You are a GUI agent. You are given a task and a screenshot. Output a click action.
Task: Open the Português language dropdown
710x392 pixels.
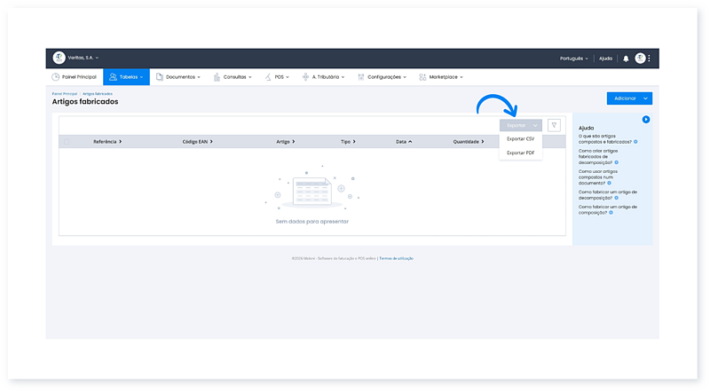click(573, 59)
